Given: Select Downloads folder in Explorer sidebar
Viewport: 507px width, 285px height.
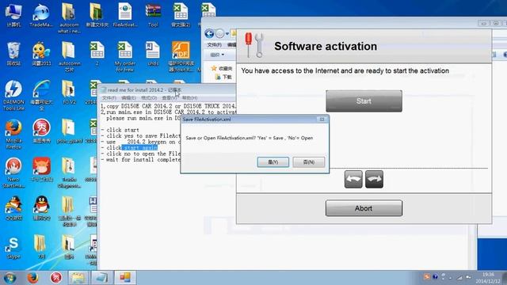Looking at the screenshot, I should (x=223, y=77).
